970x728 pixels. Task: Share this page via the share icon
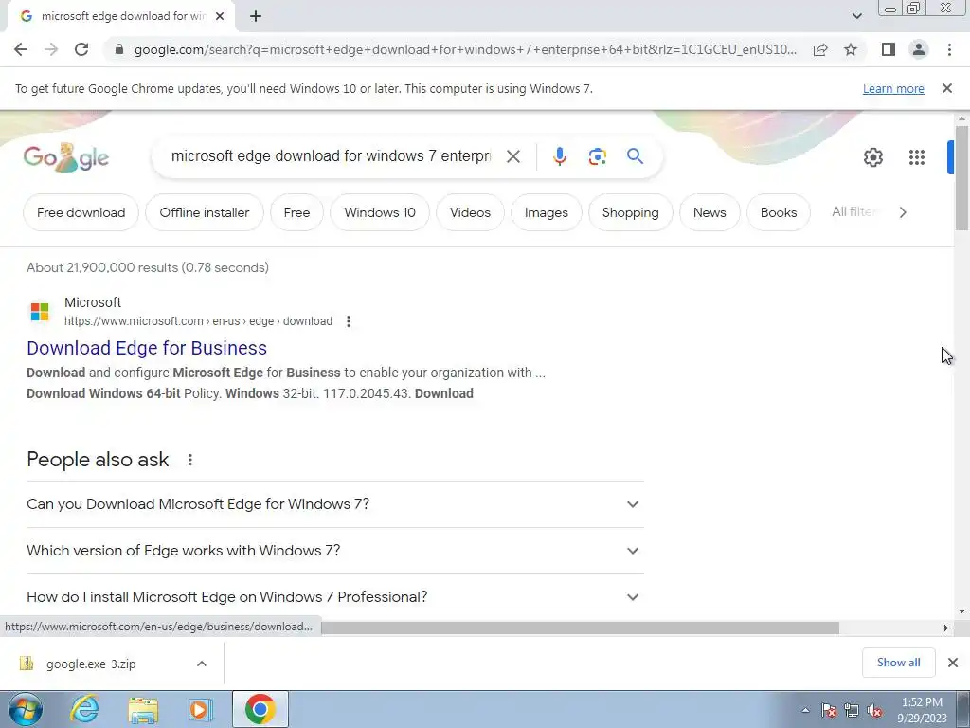820,49
